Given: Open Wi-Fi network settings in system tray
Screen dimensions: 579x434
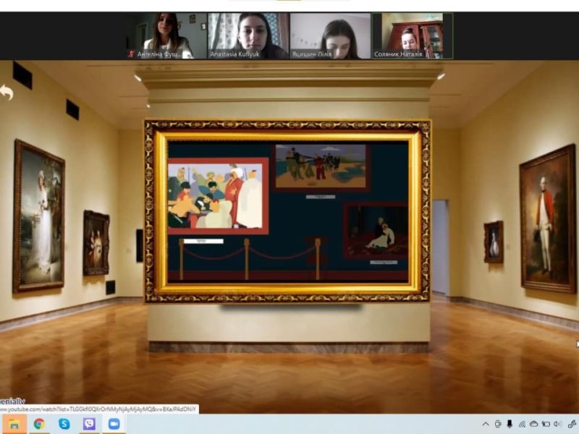Looking at the screenshot, I should [522, 424].
